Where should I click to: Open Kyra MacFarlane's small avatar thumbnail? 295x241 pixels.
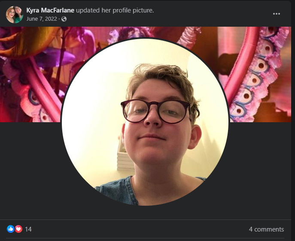[15, 15]
